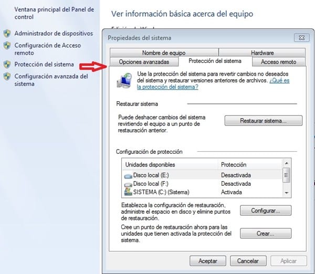Viewport: 315px width, 274px height.
Task: Click the system protection computer icon
Action: click(x=124, y=80)
